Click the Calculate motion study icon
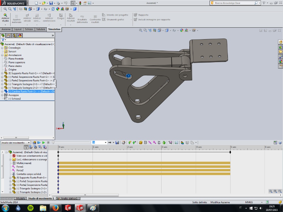 (x=34, y=143)
